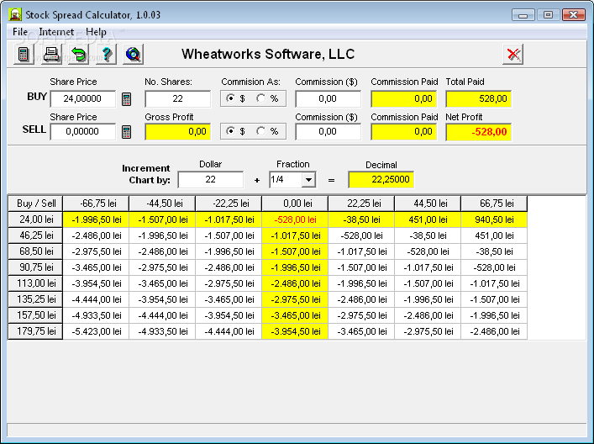Click the Net Profit -528,00 field
Screen dimensions: 594x444
click(478, 131)
